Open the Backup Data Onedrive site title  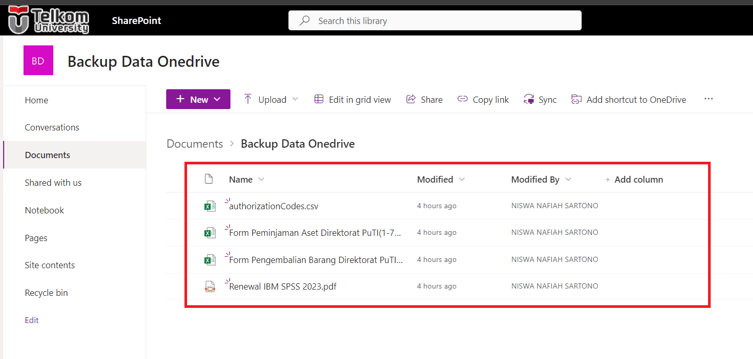click(x=144, y=62)
